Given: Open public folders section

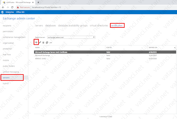Looking at the screenshot, I should click(x=9, y=66).
